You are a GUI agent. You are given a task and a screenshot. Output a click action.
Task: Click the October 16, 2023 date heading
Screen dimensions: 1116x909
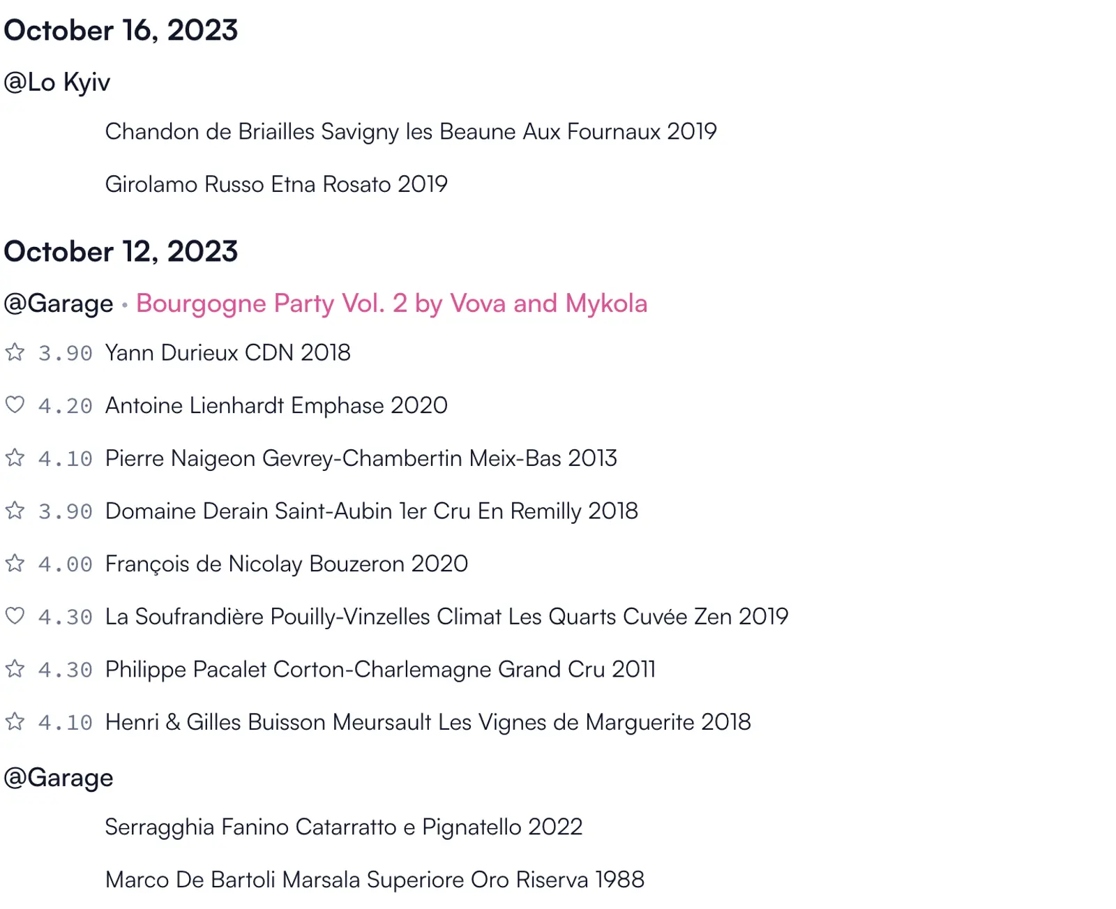click(x=121, y=30)
